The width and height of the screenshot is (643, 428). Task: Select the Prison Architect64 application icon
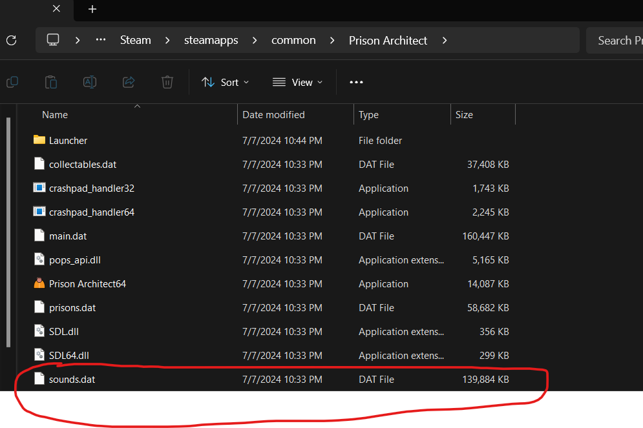tap(39, 283)
